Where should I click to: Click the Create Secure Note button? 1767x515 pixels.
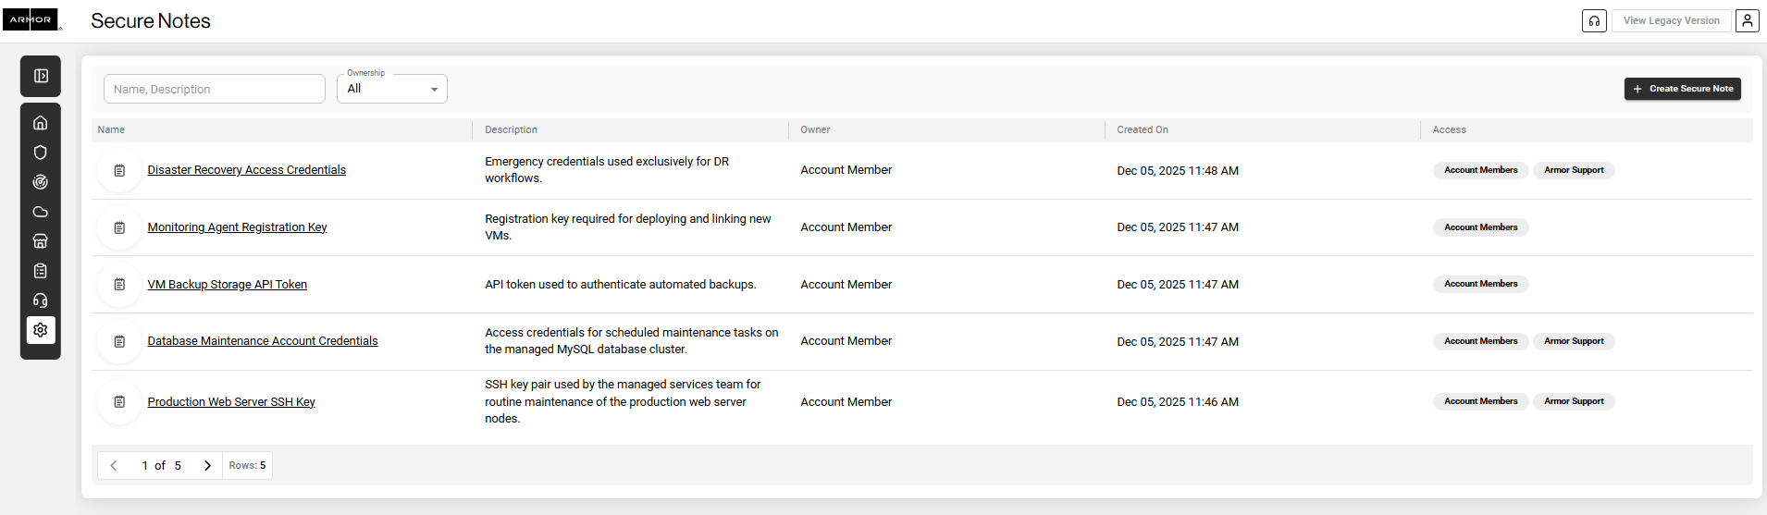[1682, 89]
